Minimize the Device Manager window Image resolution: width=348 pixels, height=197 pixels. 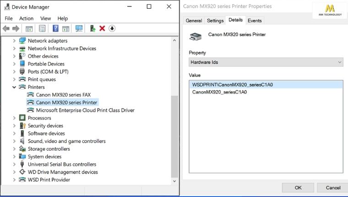click(x=130, y=7)
